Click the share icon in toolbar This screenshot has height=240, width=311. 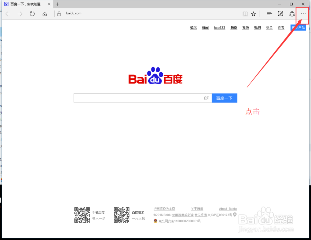tap(292, 14)
